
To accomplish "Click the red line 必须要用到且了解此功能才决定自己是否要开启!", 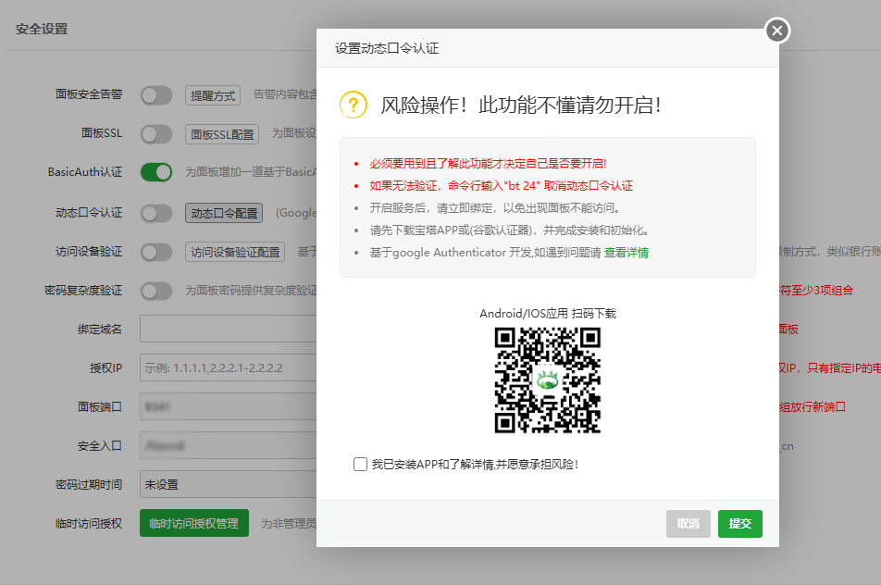I will point(489,164).
